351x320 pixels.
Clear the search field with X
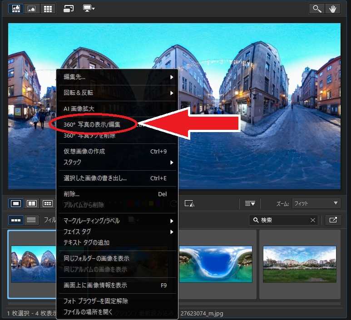pos(313,221)
